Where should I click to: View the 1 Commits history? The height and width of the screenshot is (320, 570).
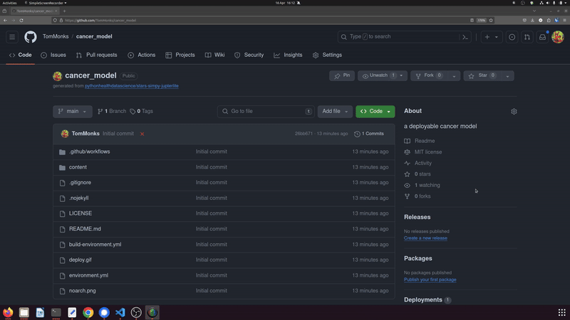pos(369,134)
